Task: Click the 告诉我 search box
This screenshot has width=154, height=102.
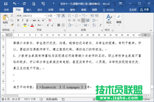Action: pyautogui.click(x=108, y=10)
